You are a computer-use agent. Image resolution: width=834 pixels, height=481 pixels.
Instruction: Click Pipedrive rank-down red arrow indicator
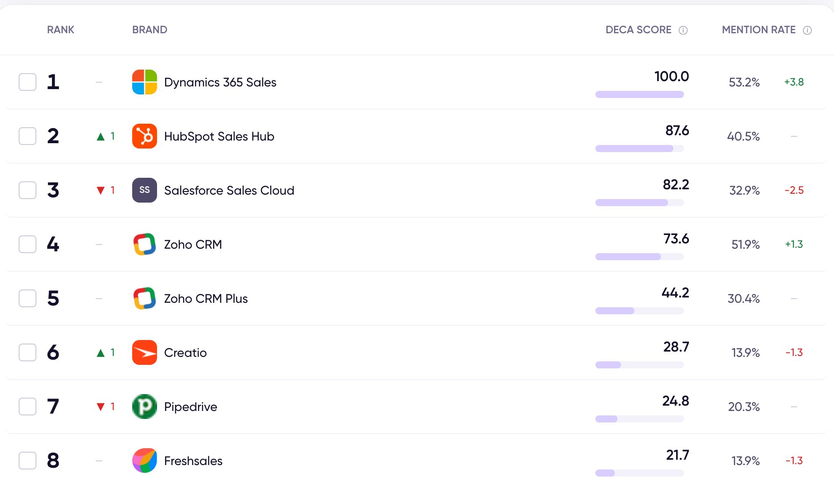(101, 407)
